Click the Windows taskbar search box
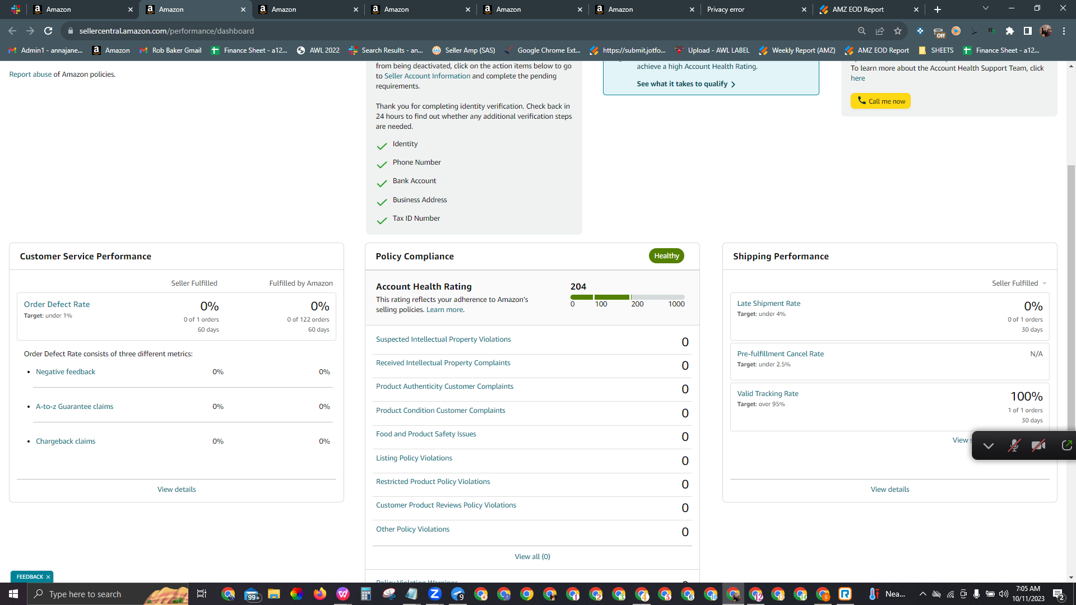The image size is (1076, 605). [x=108, y=594]
